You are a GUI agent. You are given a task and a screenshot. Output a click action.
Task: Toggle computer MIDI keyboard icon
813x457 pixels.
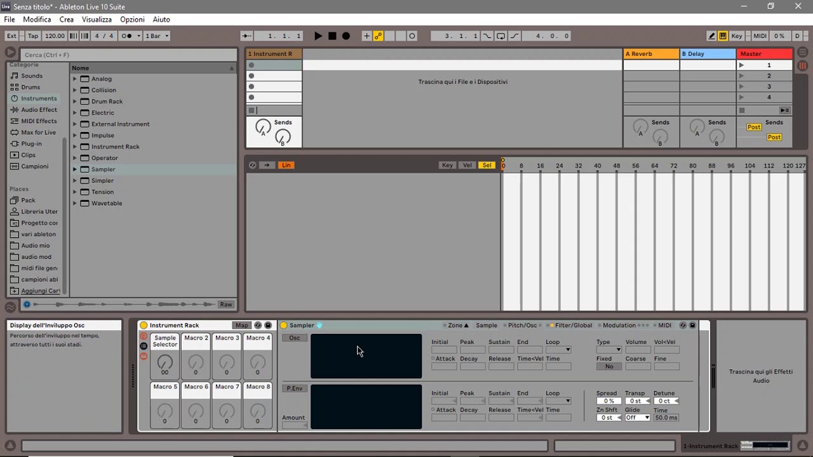click(x=723, y=36)
